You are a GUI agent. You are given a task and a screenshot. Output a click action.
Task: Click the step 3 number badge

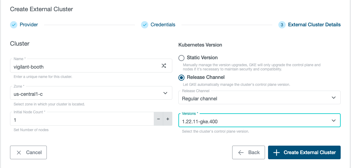point(282,25)
